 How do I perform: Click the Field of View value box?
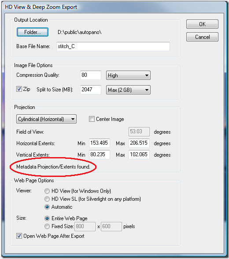pos(139,131)
